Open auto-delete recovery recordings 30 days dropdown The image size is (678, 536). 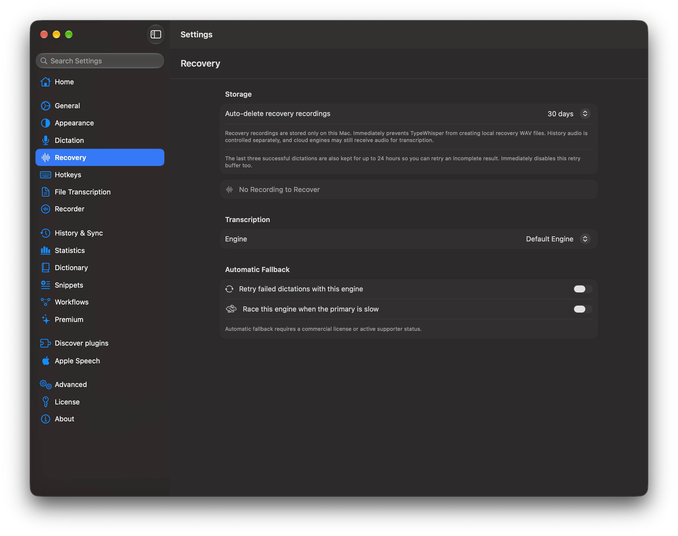569,114
